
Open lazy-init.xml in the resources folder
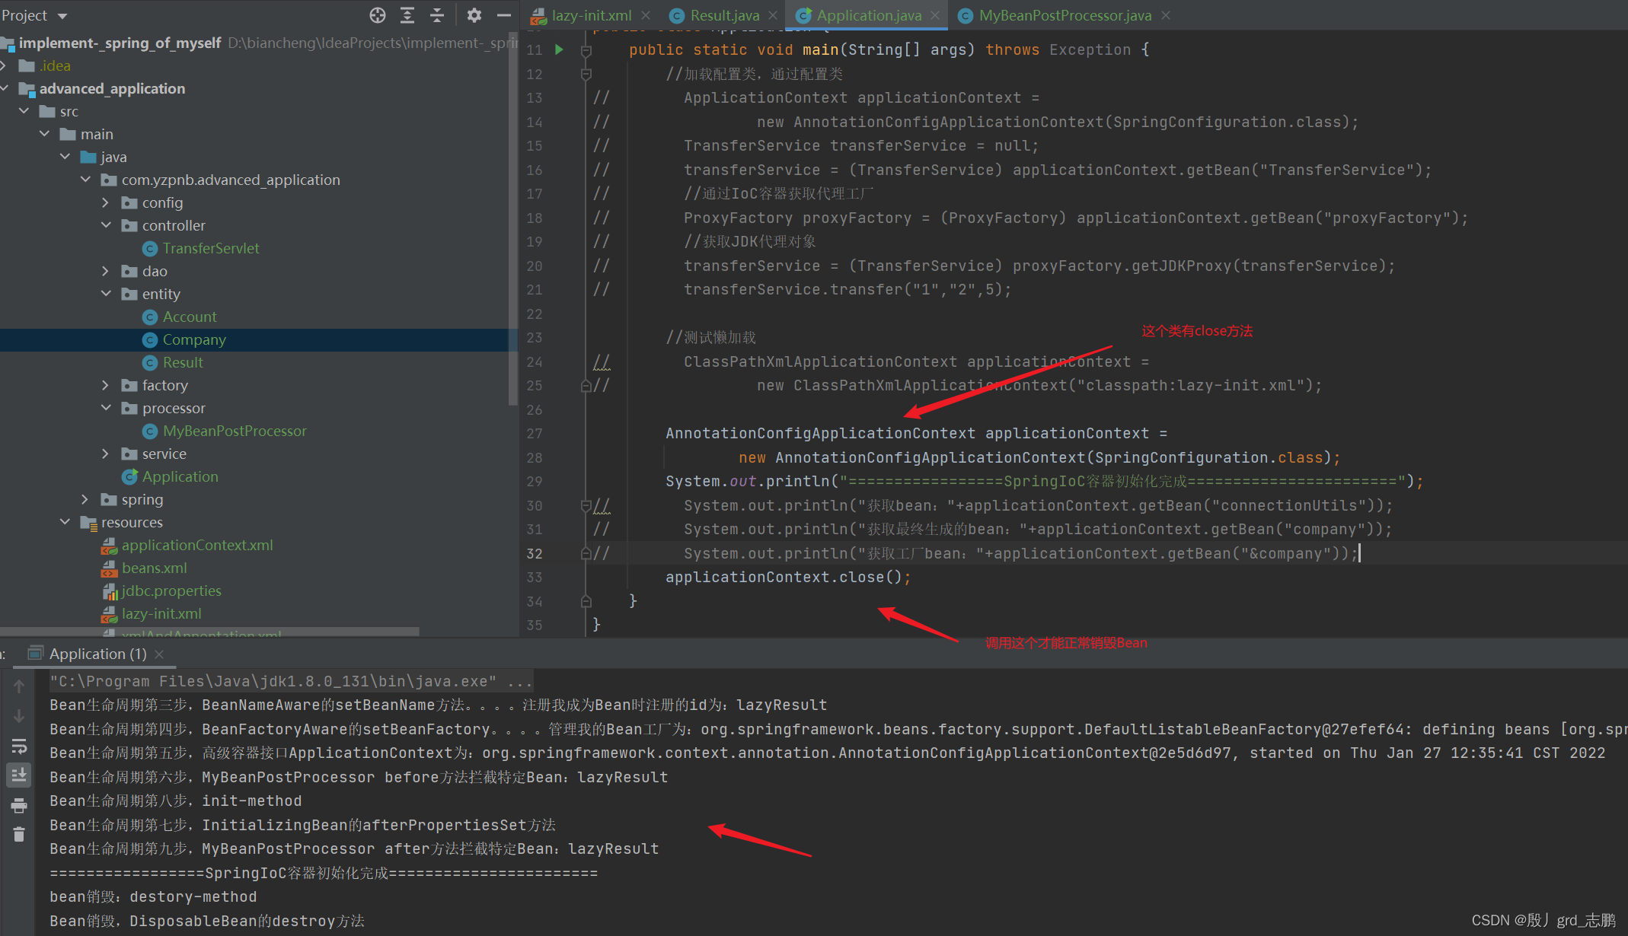161,613
